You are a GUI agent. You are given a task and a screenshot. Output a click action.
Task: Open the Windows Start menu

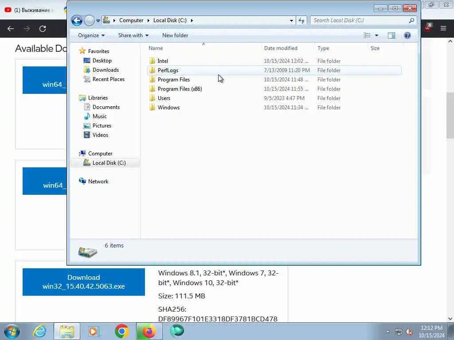tap(12, 331)
